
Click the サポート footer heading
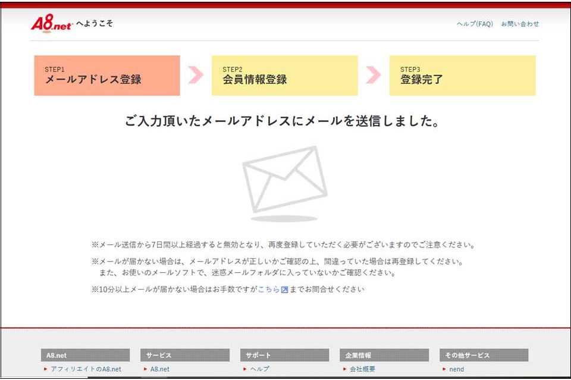click(x=285, y=355)
